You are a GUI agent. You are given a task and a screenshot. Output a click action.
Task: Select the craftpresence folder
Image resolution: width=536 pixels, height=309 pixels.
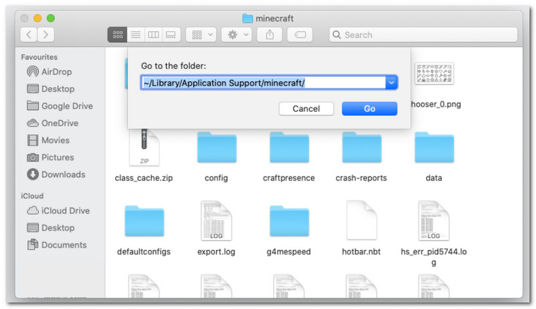point(289,147)
